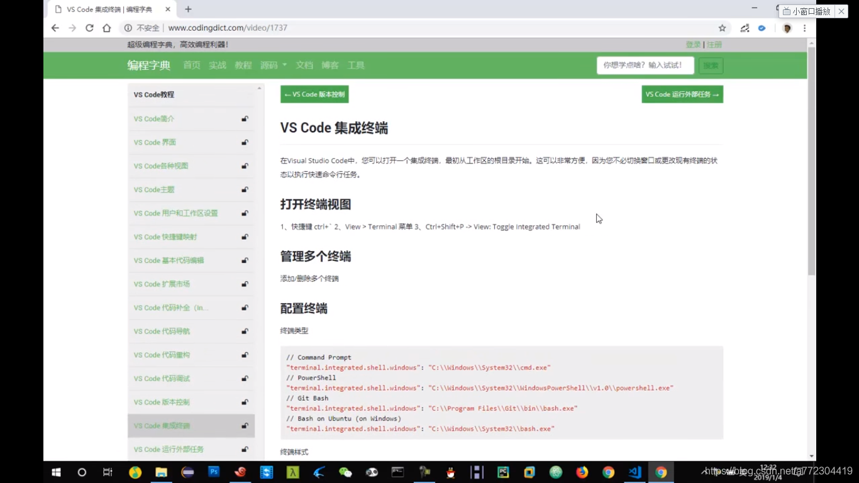Click the 注册 link

click(x=714, y=45)
